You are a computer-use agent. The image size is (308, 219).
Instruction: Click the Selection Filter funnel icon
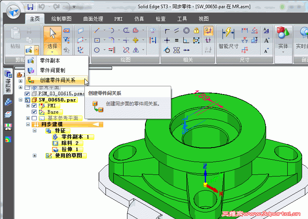(66, 40)
